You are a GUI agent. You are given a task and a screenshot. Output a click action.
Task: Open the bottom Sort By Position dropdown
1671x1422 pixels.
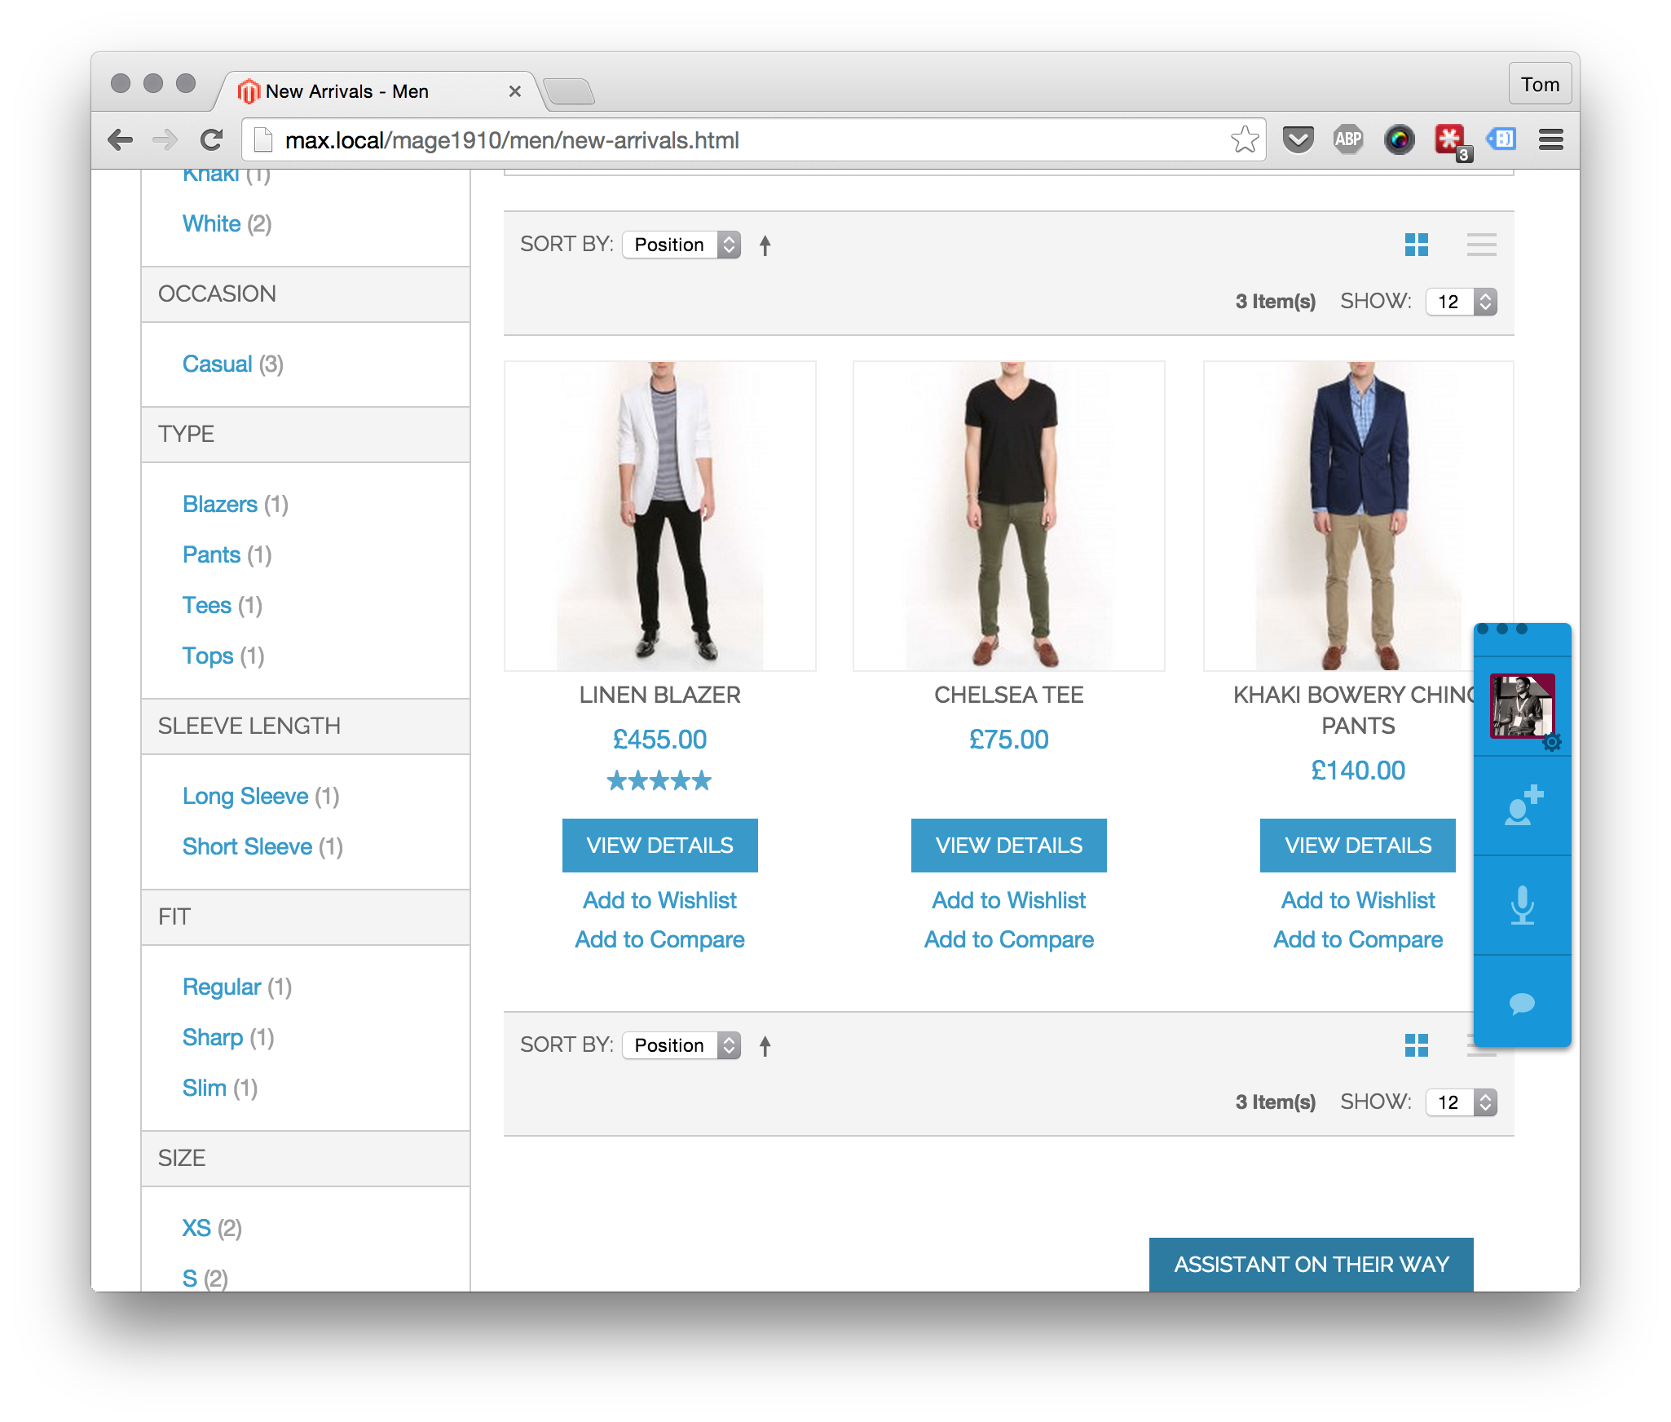681,1045
